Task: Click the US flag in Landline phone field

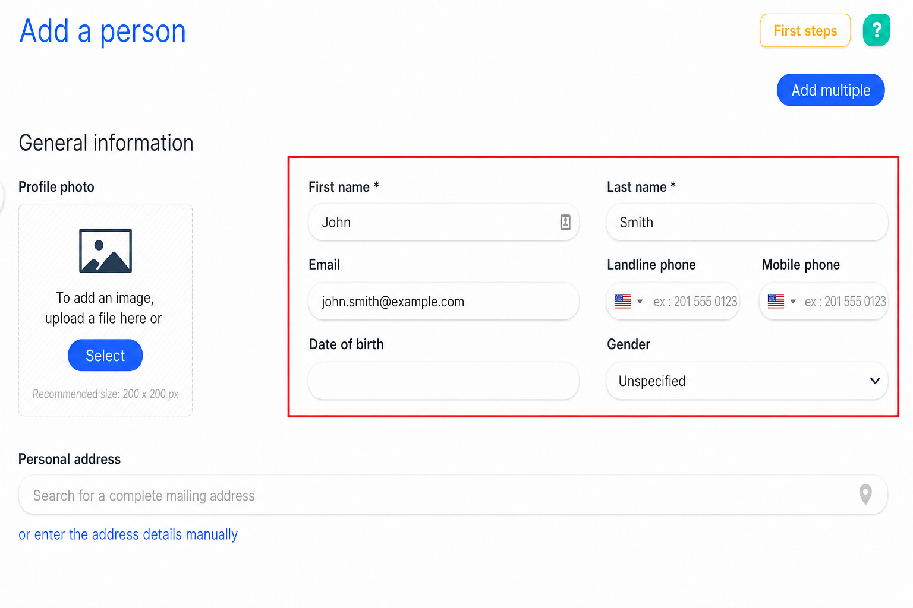Action: pos(622,302)
